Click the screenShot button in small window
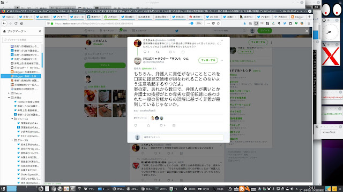The height and width of the screenshot is (192, 343). [329, 132]
